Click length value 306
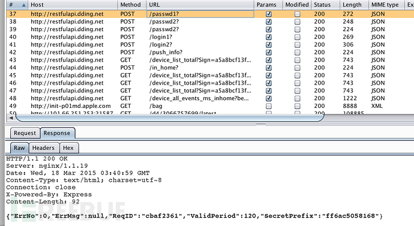 tap(348, 44)
